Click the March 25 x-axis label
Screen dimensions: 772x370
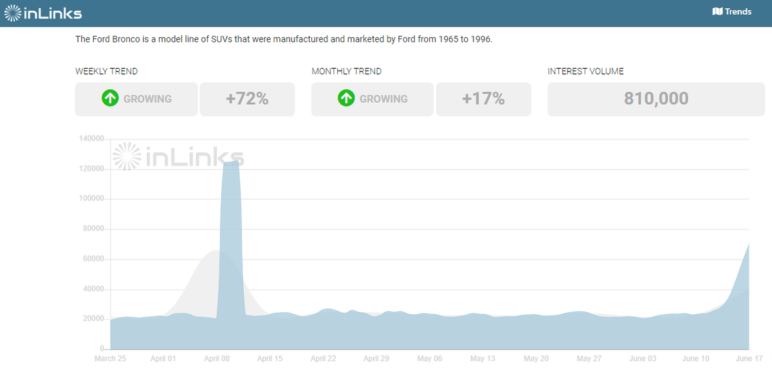tap(110, 358)
